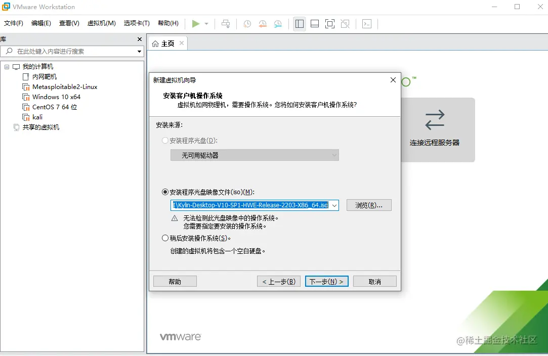Click the 下一步(N) next button
The height and width of the screenshot is (356, 548).
coord(327,281)
